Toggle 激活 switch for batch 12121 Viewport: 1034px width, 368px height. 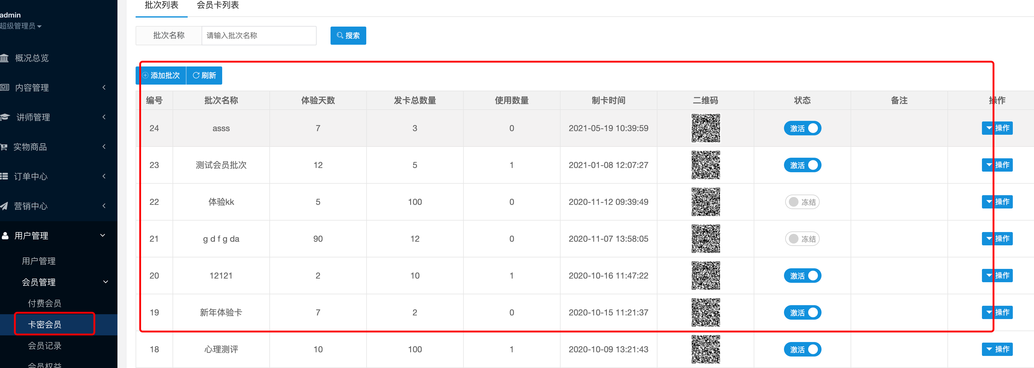point(802,276)
